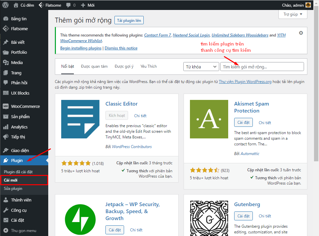Click the Jetpack plugin thumbnail
The height and width of the screenshot is (236, 319).
pos(80,219)
